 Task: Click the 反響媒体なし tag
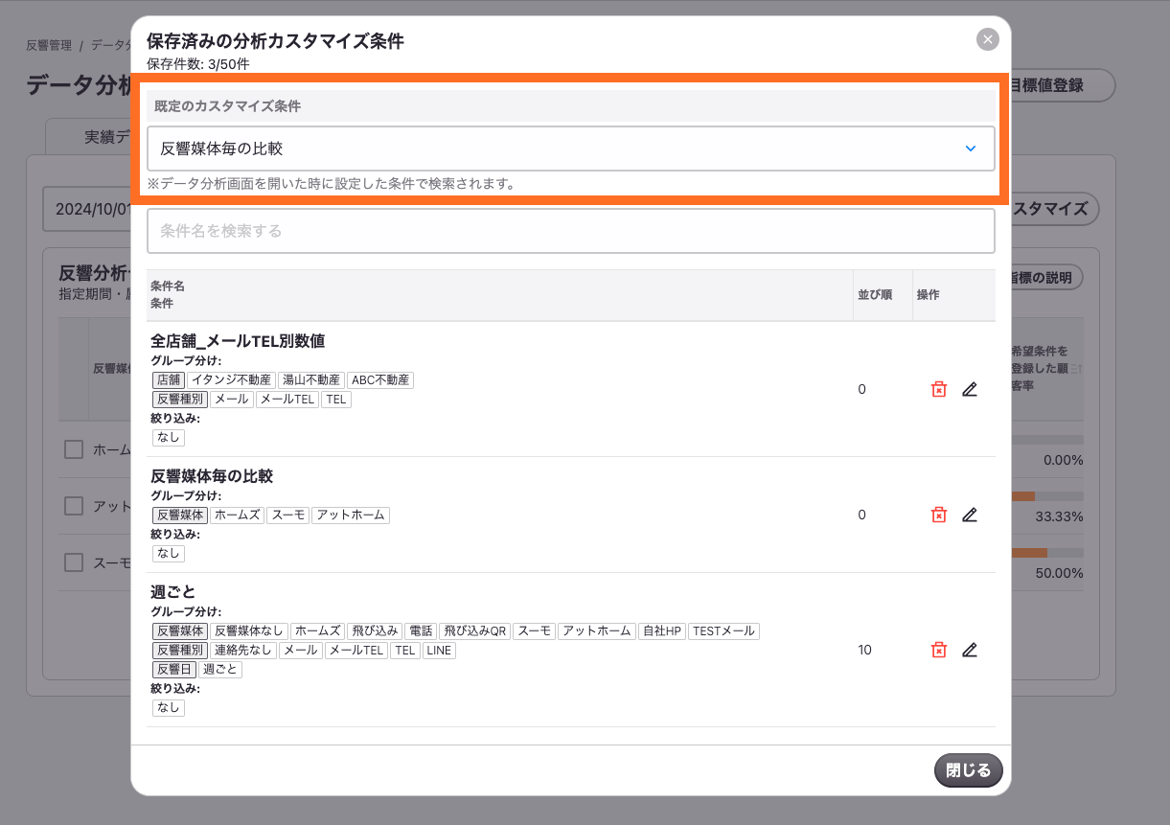248,631
